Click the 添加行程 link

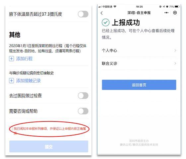pyautogui.click(x=24, y=59)
